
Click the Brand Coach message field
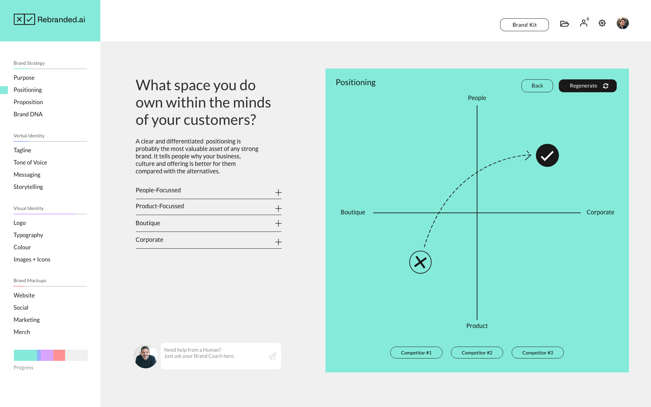(x=221, y=356)
